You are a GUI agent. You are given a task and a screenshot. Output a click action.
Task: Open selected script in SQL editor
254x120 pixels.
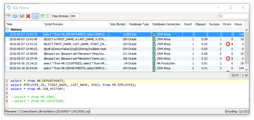(22, 16)
